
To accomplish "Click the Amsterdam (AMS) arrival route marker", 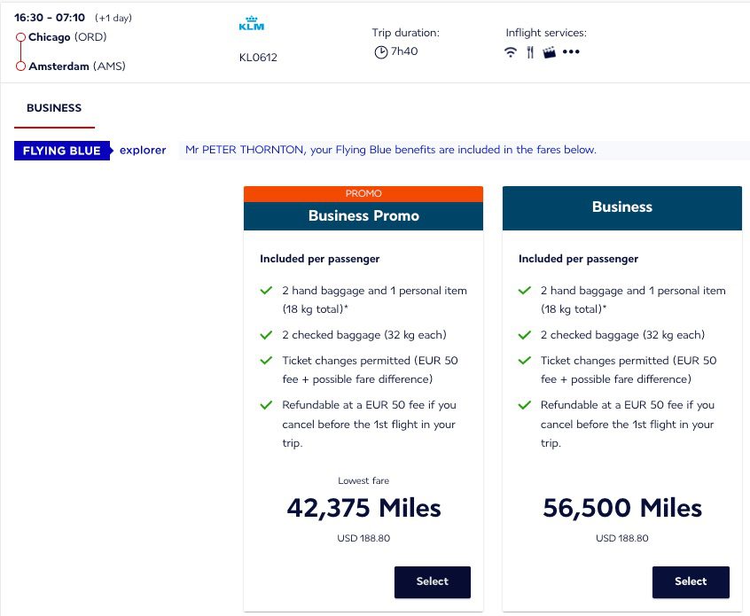I will pyautogui.click(x=20, y=66).
